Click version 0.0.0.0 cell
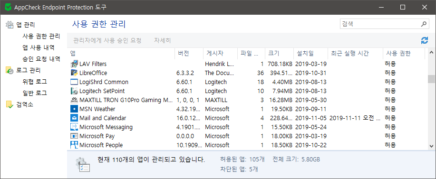Screen dimensions: 436x179 (185, 136)
